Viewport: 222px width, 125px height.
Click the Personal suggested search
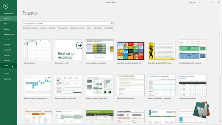pyautogui.click(x=52, y=28)
